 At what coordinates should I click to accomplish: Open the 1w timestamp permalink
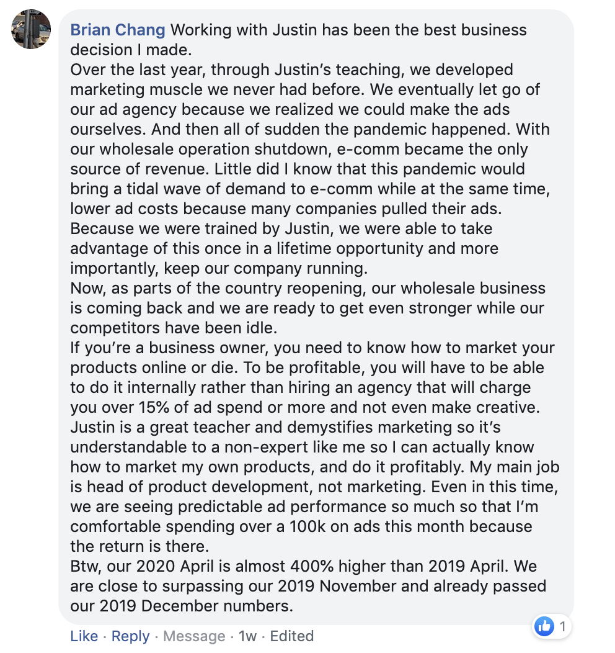pyautogui.click(x=247, y=636)
